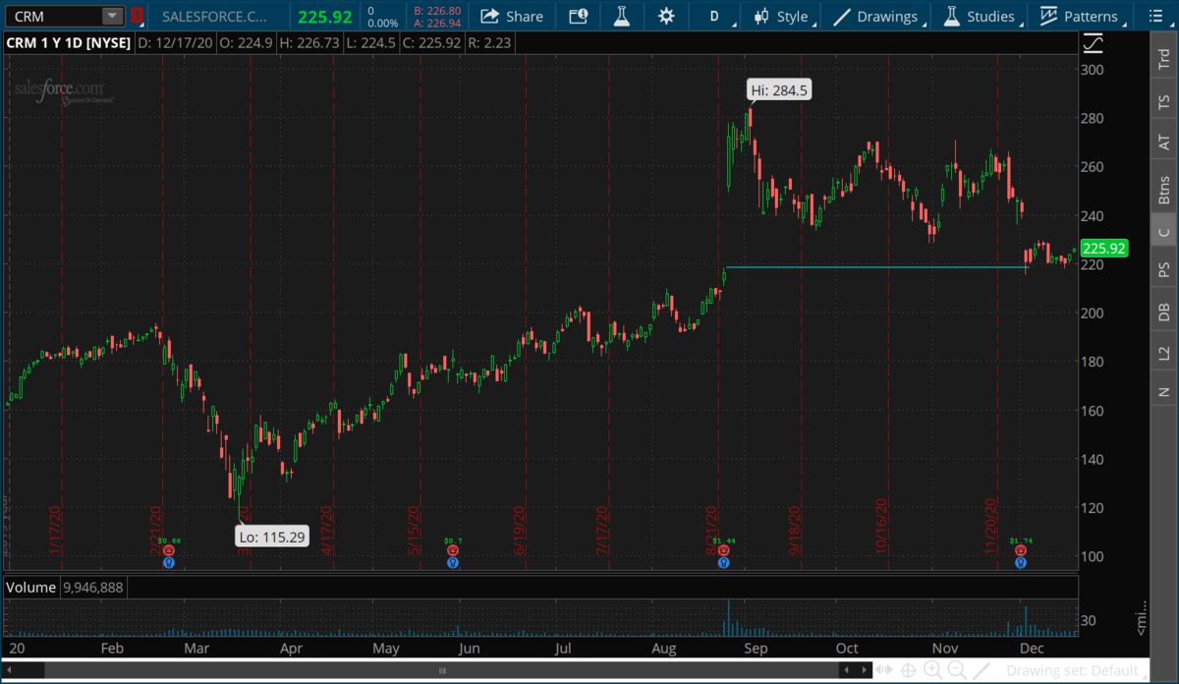Open the PS sidebar tab
The image size is (1179, 684).
(x=1164, y=269)
